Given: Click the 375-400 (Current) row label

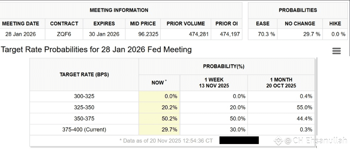Looking at the screenshot, I should pyautogui.click(x=84, y=130).
